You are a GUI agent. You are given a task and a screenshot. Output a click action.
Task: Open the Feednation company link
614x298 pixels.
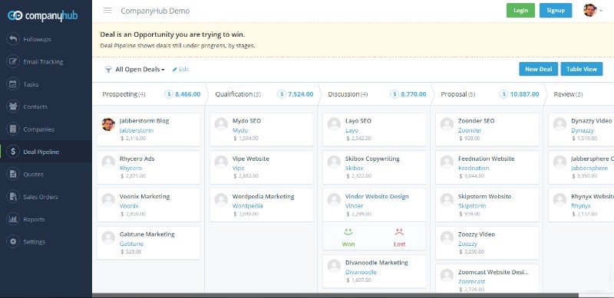click(x=474, y=169)
